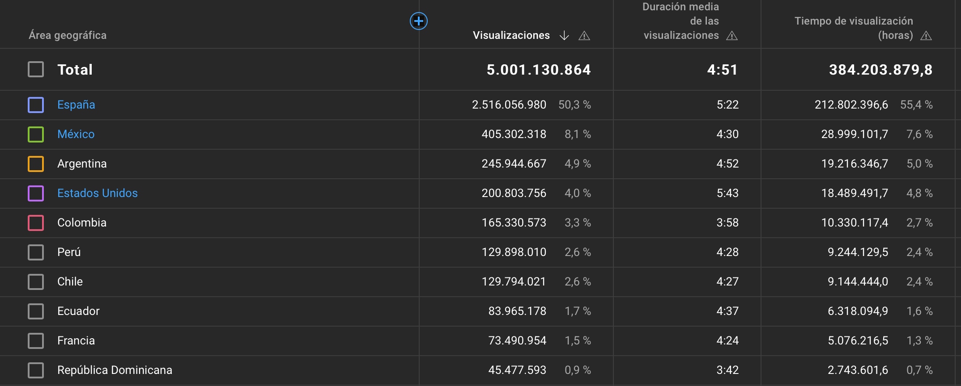
Task: Sort by Tiempo de visualización (horas) header
Action: click(854, 28)
